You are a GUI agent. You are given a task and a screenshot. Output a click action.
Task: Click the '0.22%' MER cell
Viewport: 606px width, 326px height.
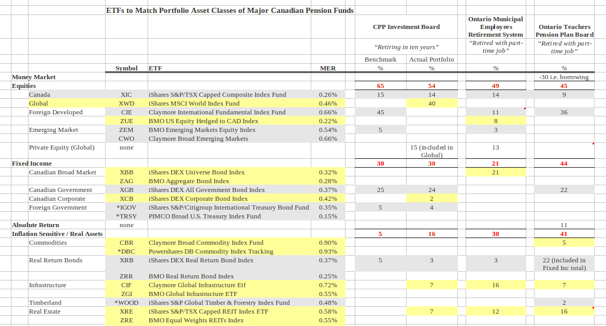[328, 121]
